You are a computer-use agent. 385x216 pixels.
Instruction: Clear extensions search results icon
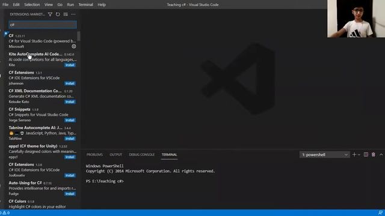(66, 14)
